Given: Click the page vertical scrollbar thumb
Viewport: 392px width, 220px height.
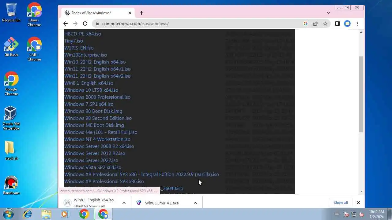Looking at the screenshot, I should tap(361, 94).
